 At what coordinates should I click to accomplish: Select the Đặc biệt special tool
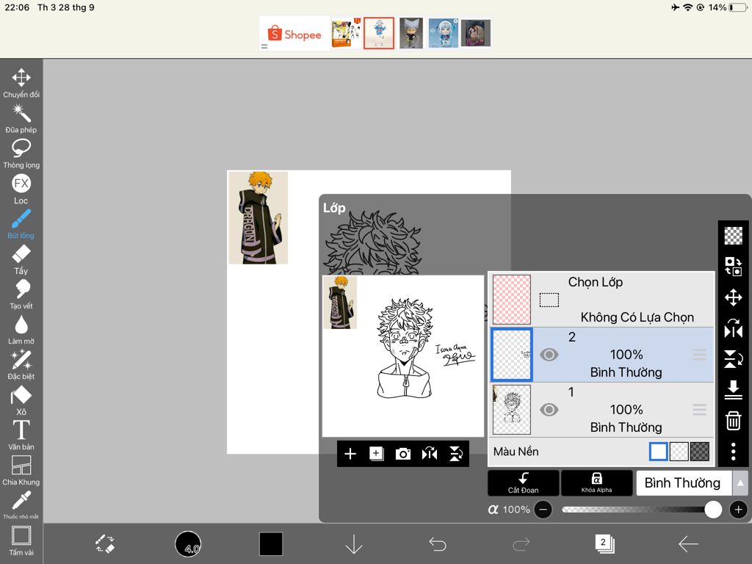click(21, 364)
